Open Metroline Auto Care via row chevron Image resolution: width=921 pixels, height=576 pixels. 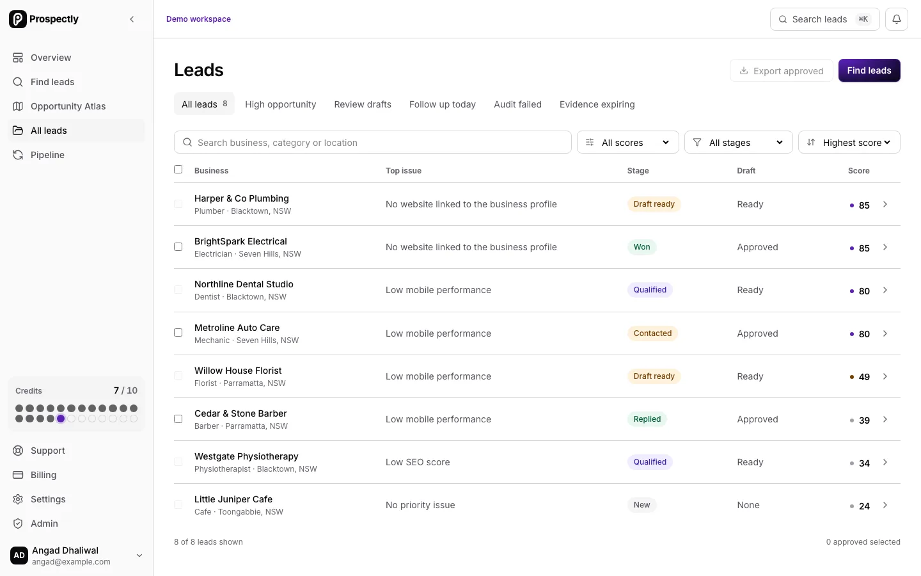click(885, 333)
